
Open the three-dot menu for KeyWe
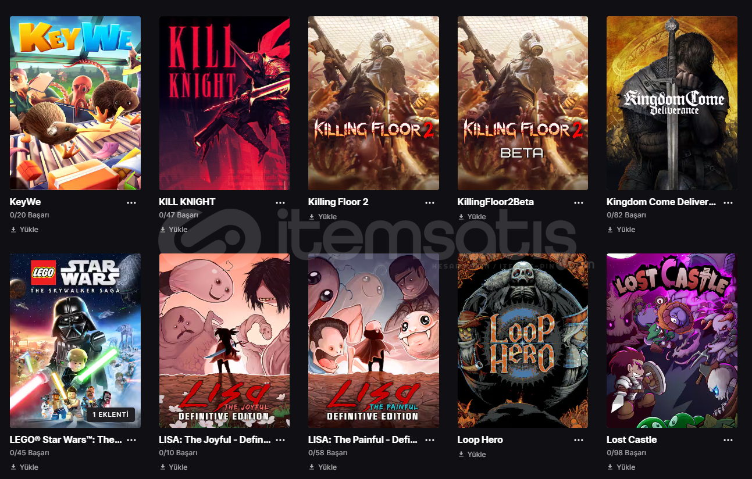coord(131,202)
